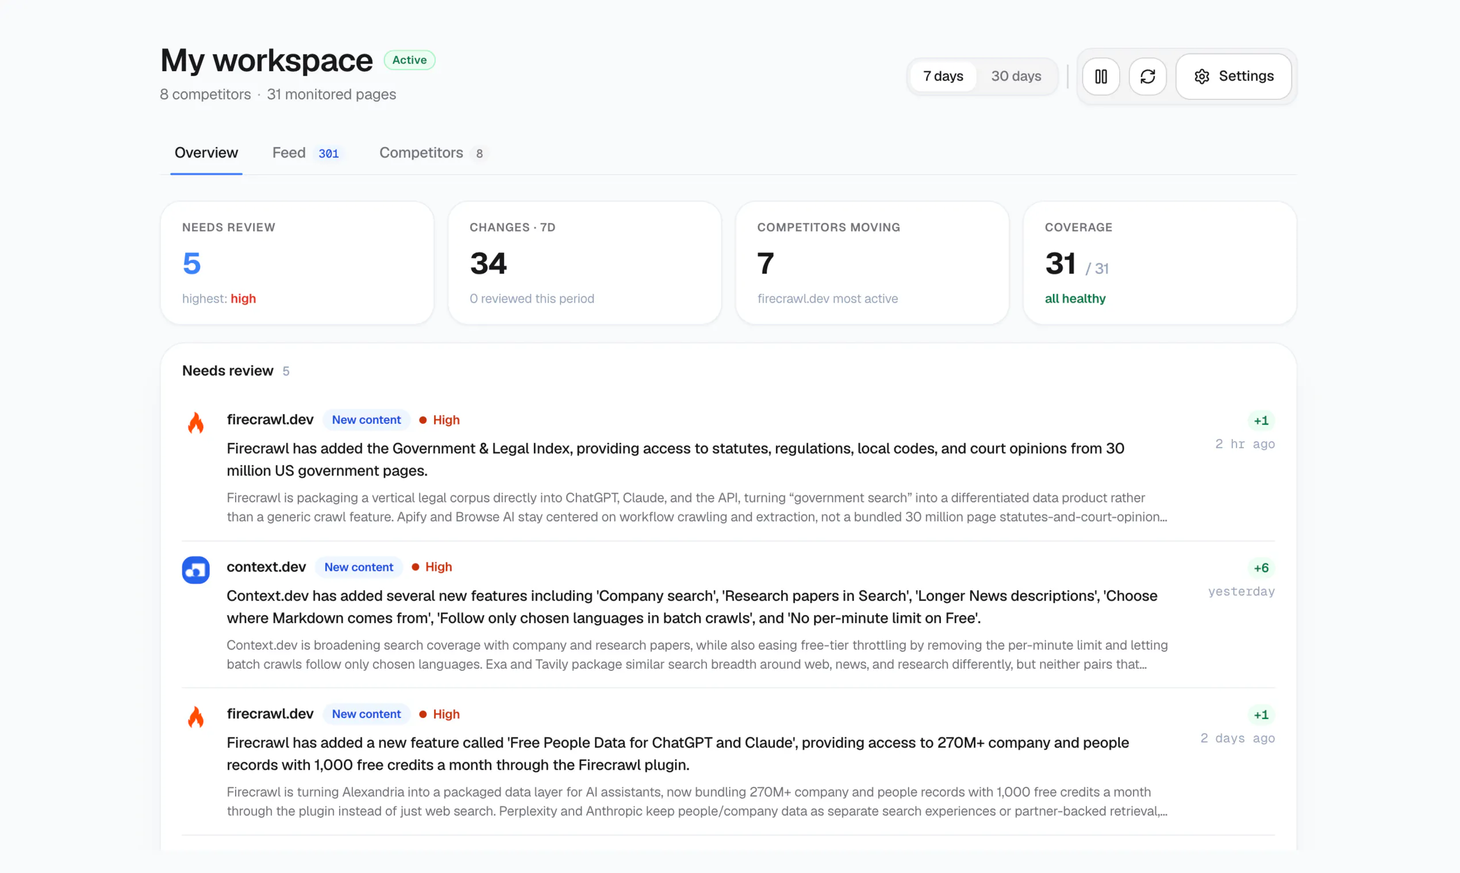Click the +1 badge on the 2 days ago item

coord(1261,714)
